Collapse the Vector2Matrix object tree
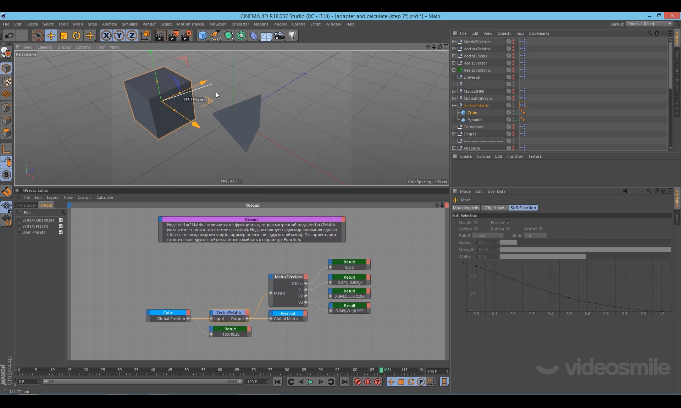 pyautogui.click(x=454, y=106)
